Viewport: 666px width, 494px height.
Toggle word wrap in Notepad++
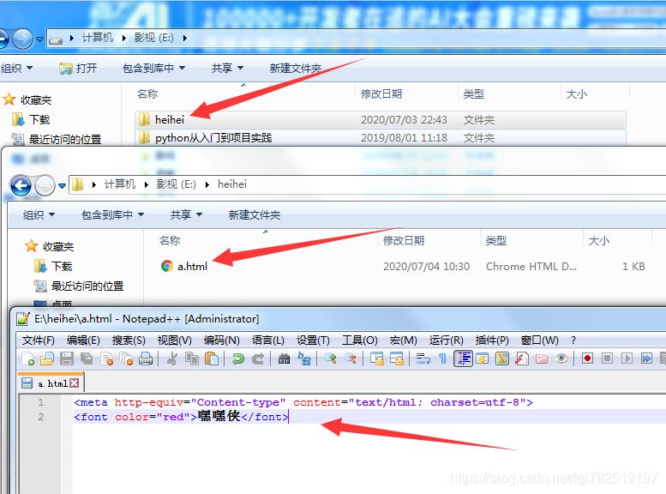coord(423,358)
